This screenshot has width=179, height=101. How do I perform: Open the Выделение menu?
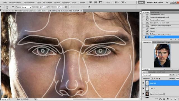pyautogui.click(x=48, y=3)
